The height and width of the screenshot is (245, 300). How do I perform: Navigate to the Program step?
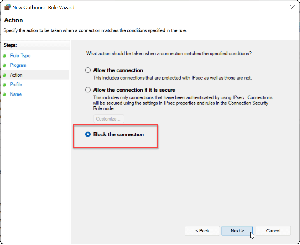[x=18, y=65]
